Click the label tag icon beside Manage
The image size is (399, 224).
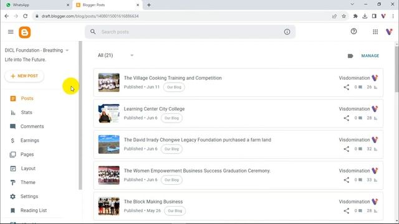pos(350,56)
